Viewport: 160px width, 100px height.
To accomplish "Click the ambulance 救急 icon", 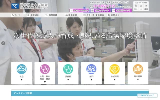I will click(x=21, y=69).
